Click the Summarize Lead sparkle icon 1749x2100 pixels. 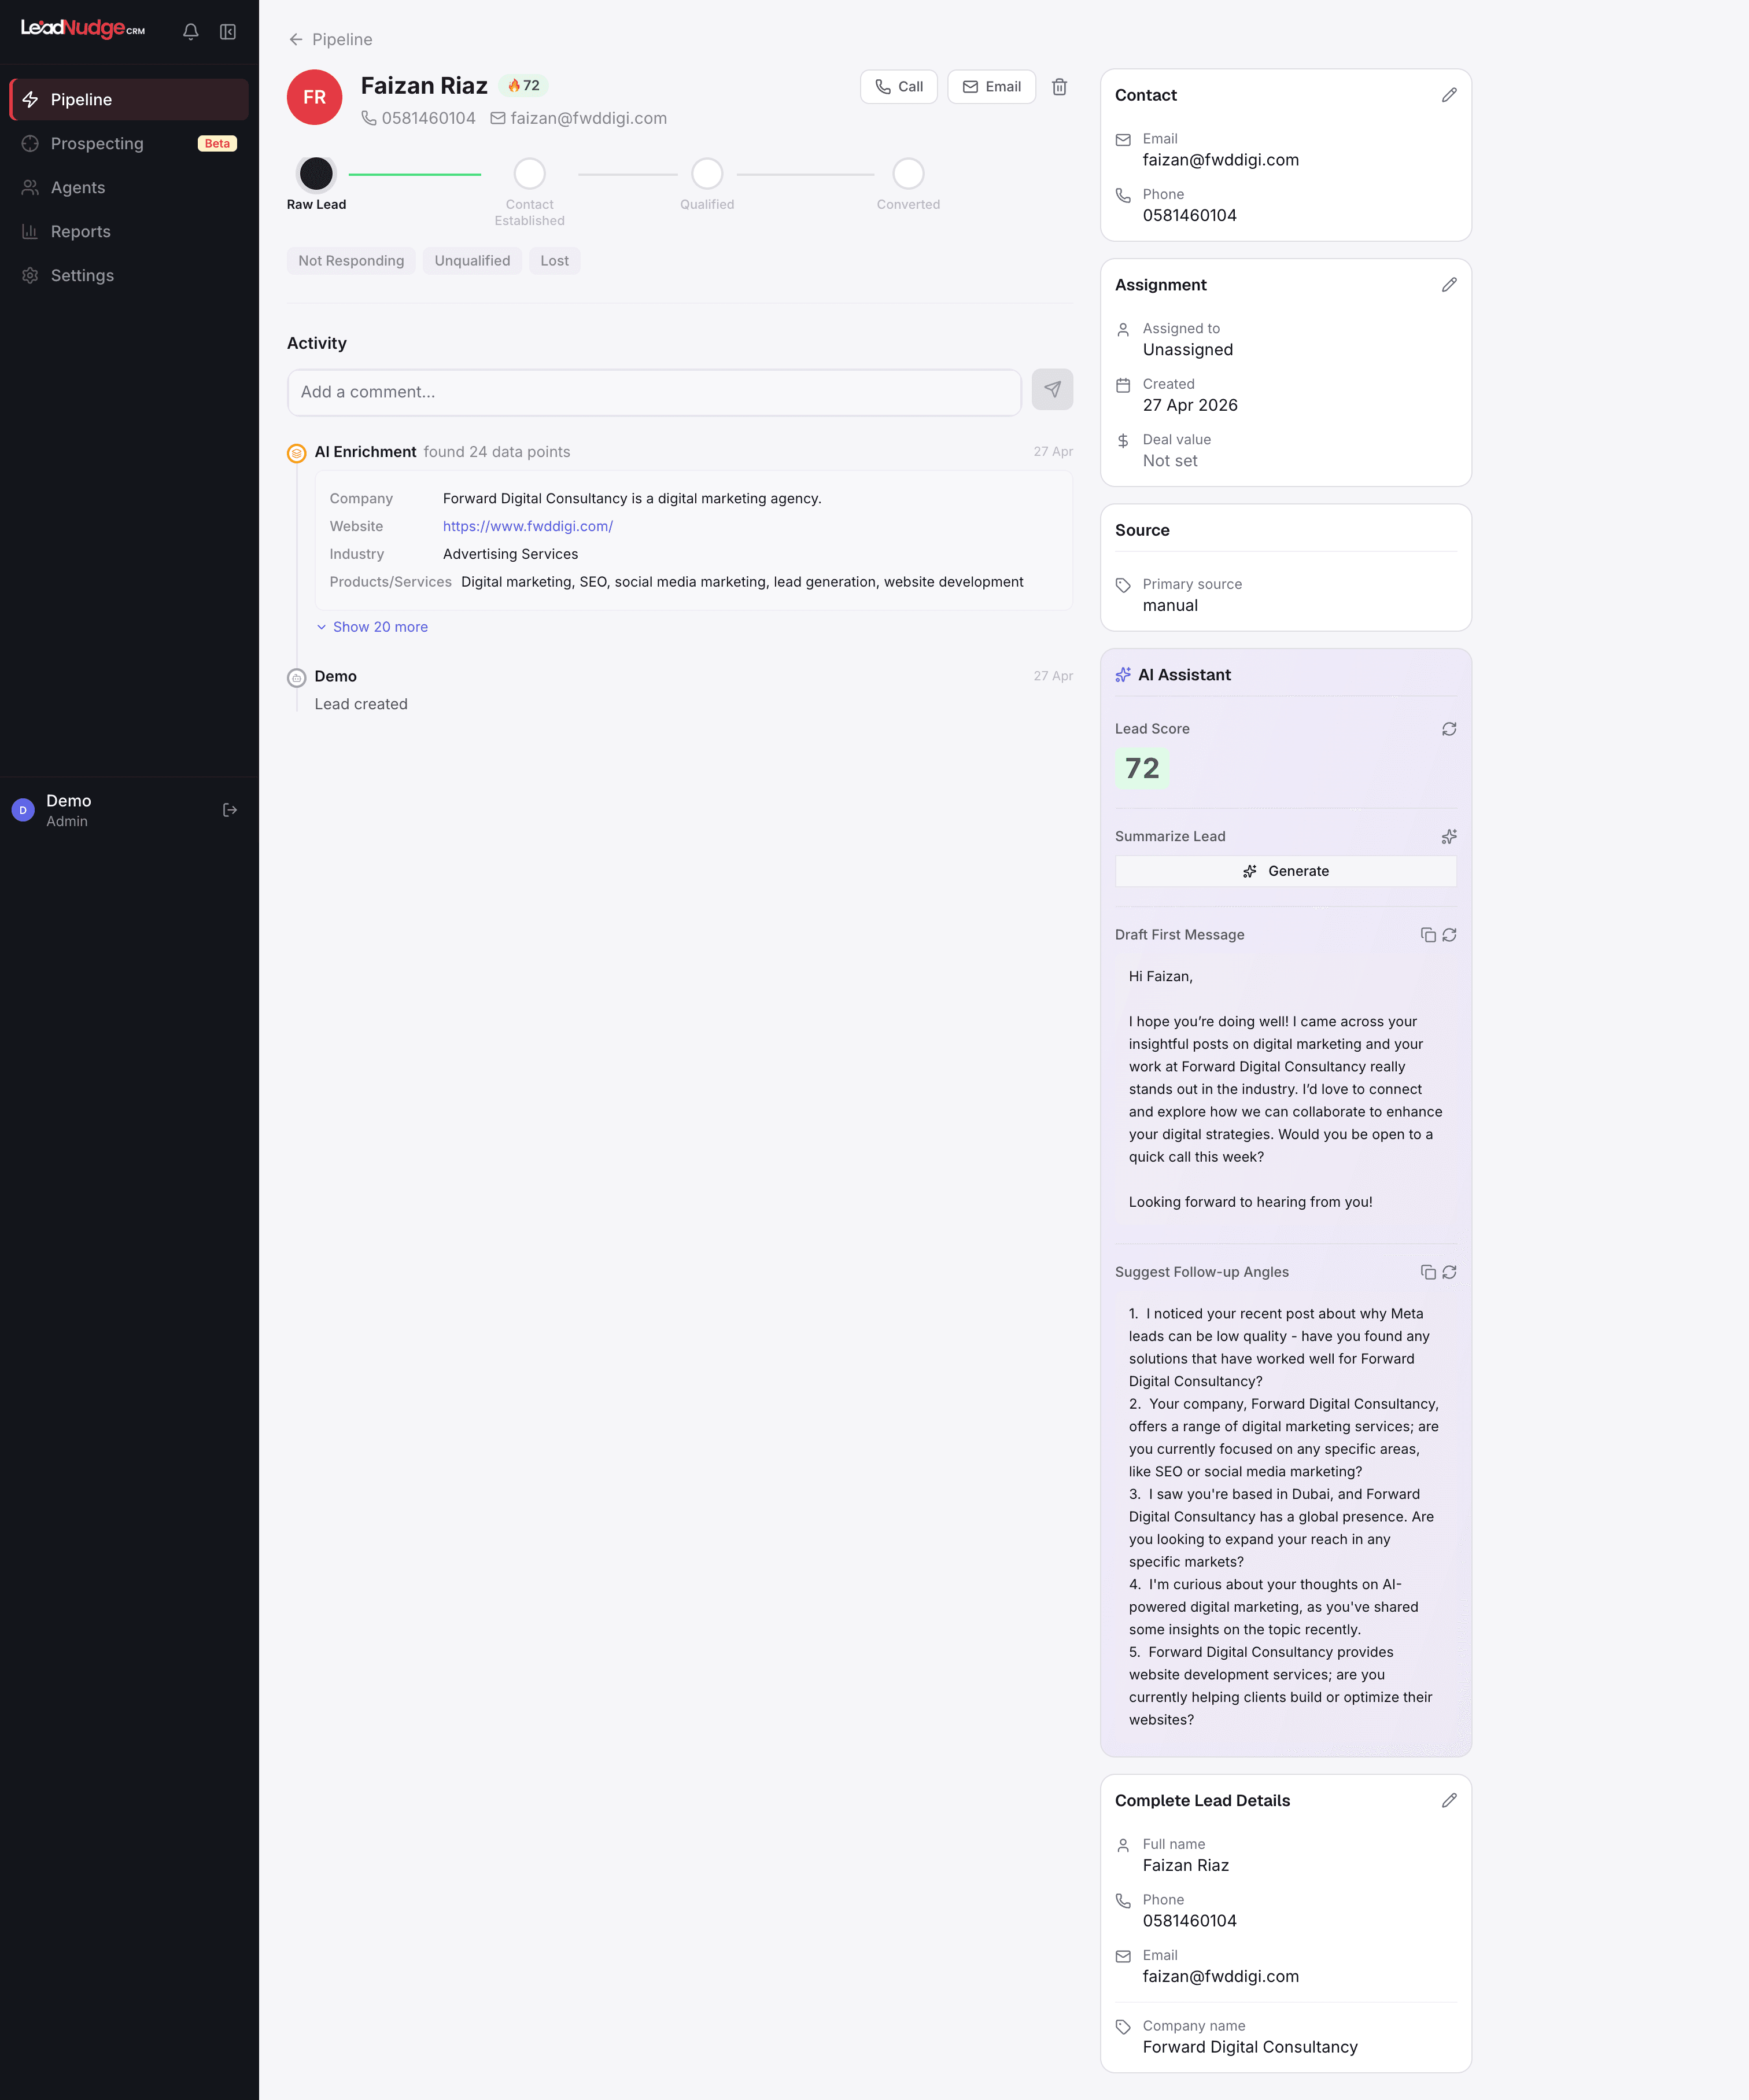[1449, 836]
